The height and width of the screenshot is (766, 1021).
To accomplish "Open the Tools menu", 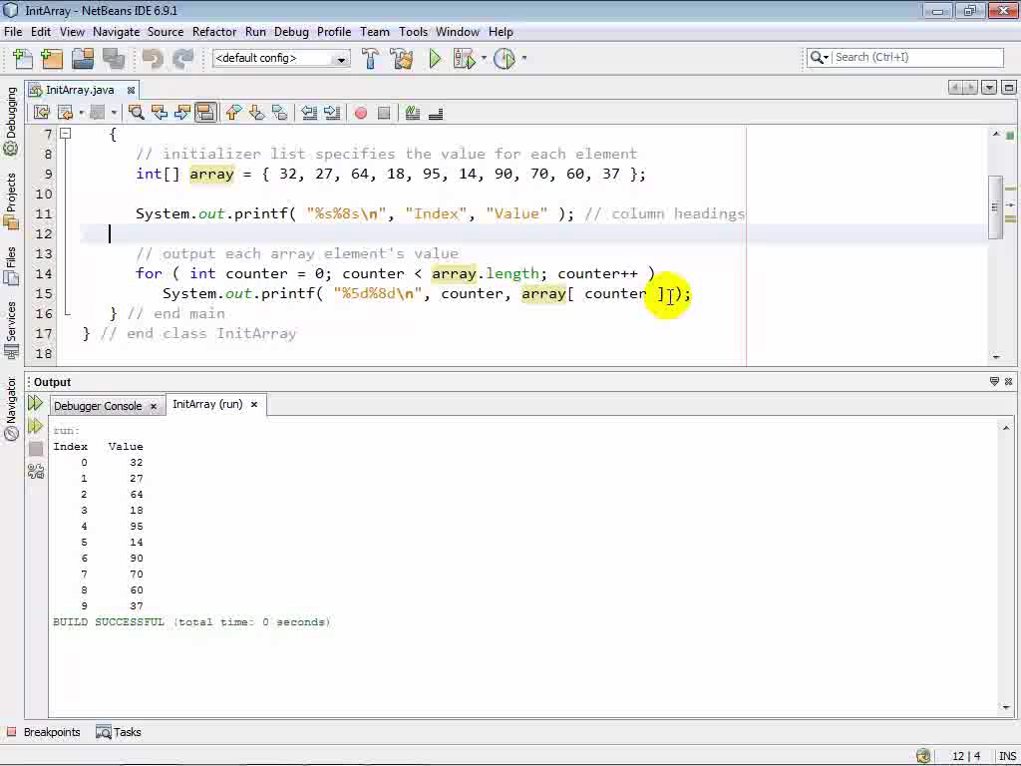I will pyautogui.click(x=413, y=32).
